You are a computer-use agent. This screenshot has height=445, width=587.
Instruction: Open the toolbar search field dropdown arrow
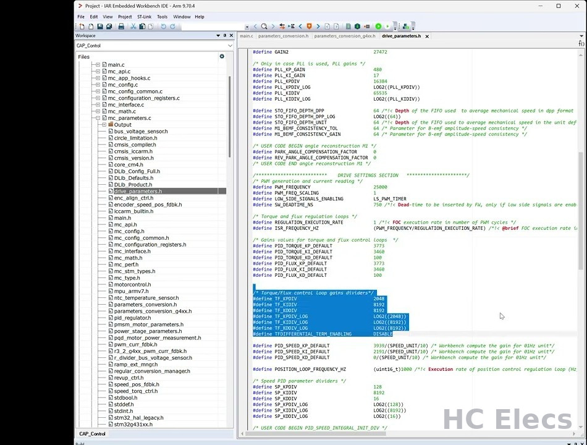tap(247, 27)
